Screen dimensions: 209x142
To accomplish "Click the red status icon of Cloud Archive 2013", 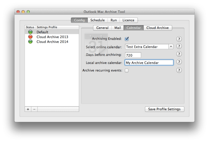I will tap(30, 37).
